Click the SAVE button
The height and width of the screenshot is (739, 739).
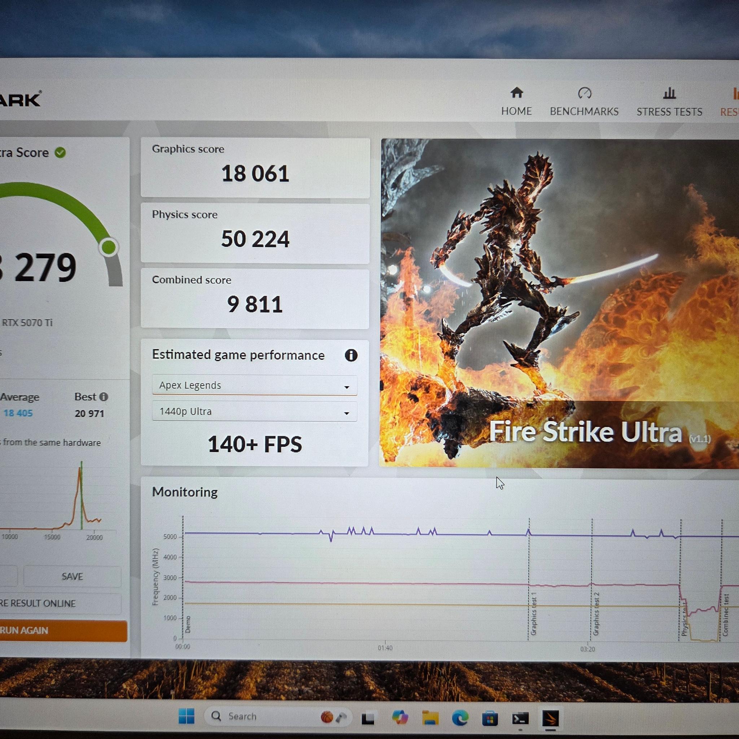(72, 576)
